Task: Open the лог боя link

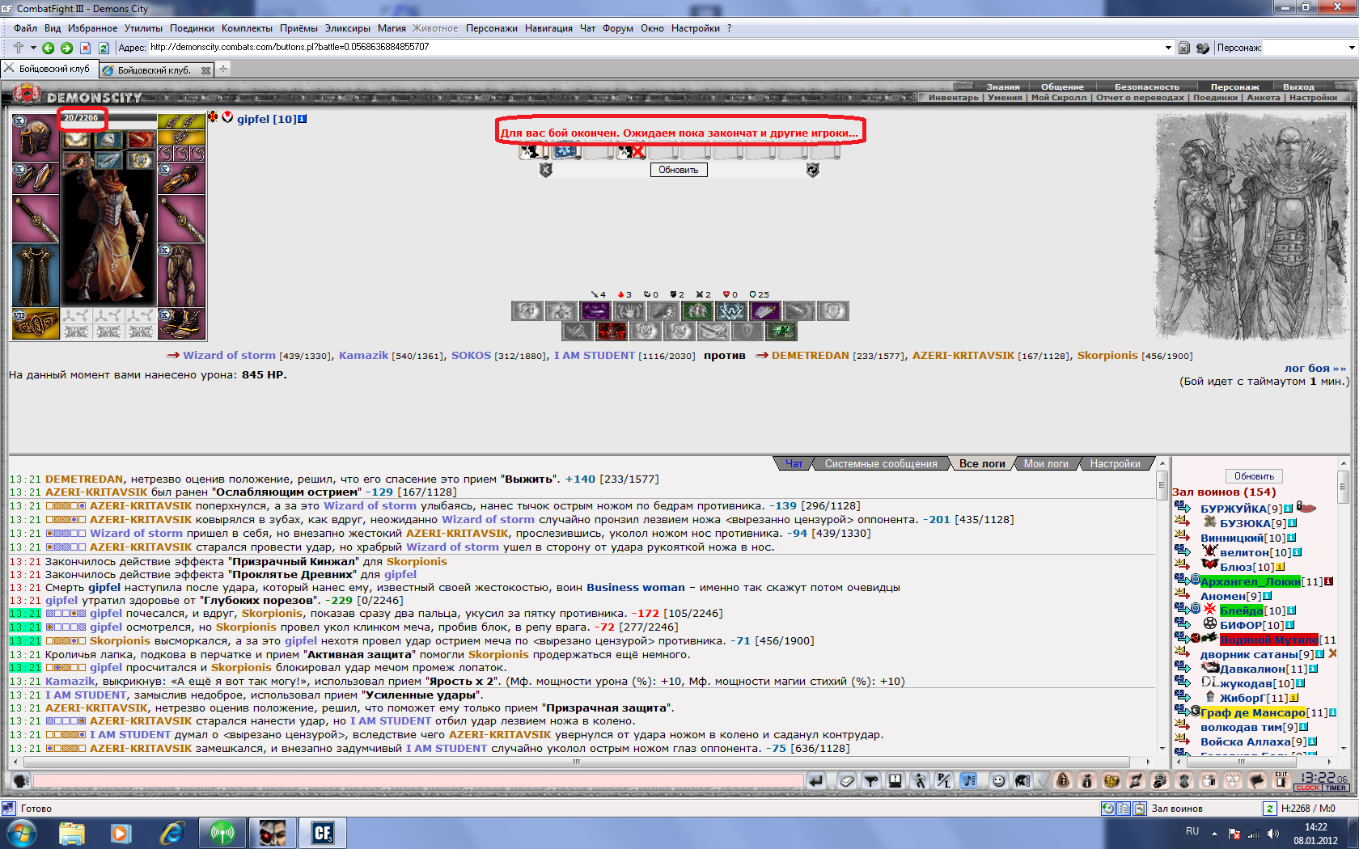Action: (x=1315, y=368)
